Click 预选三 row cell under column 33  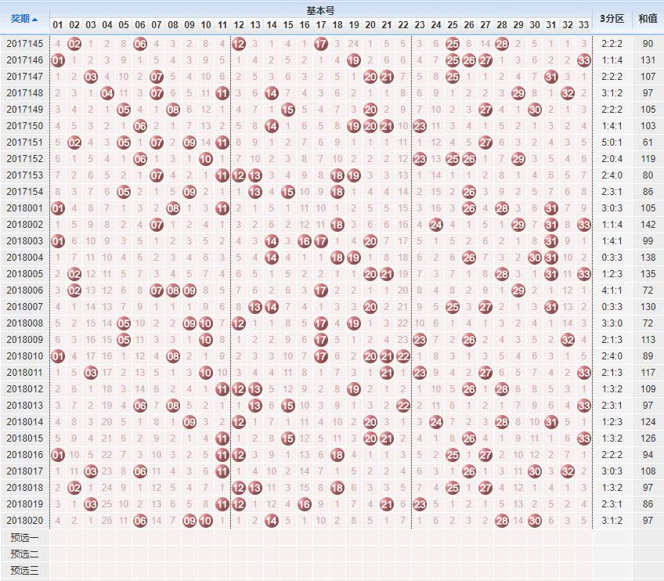(584, 570)
